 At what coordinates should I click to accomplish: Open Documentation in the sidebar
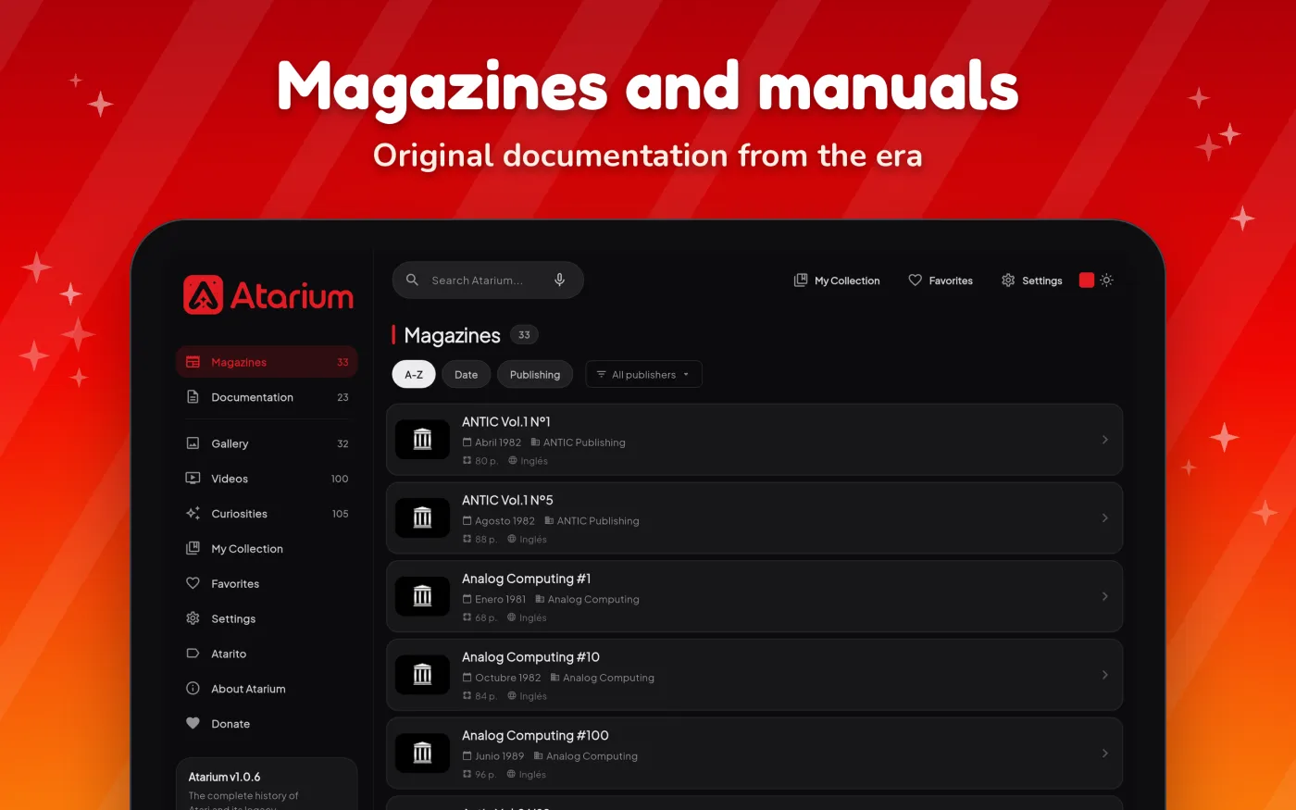pos(267,397)
